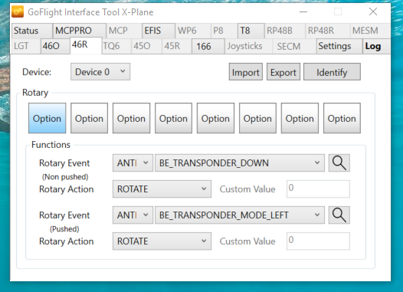The height and width of the screenshot is (292, 403).
Task: Search events for non-pushed rotary event
Action: [x=339, y=163]
